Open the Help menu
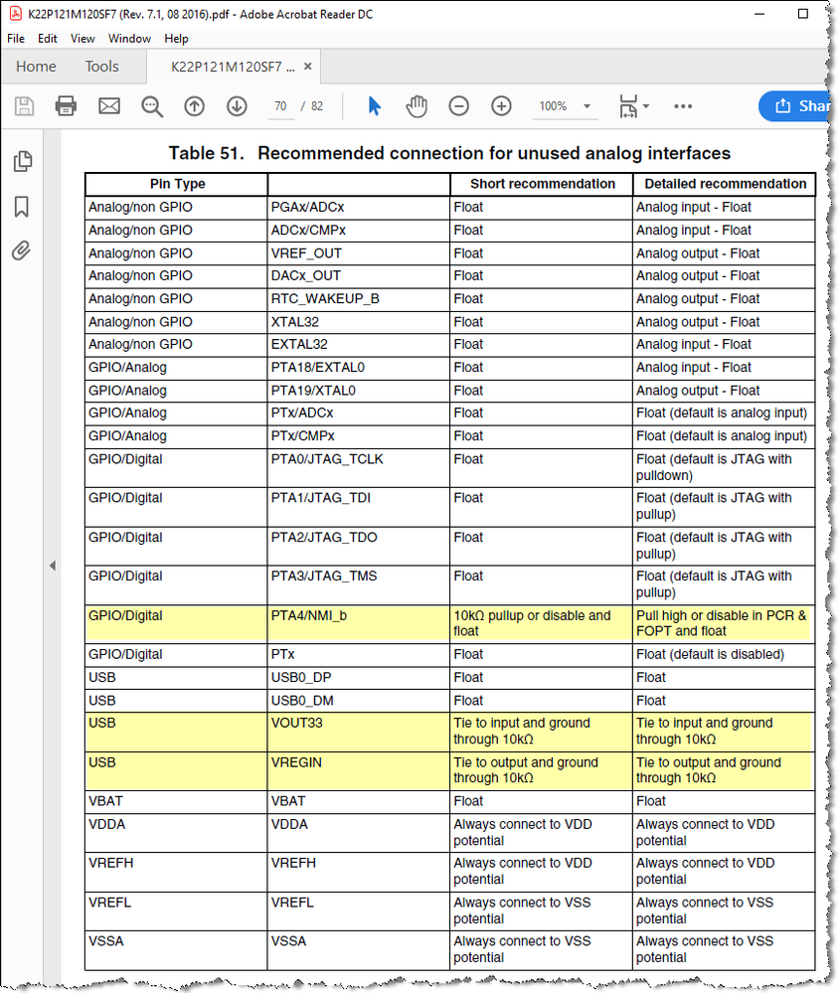Viewport: 839px width, 993px height. click(x=176, y=39)
